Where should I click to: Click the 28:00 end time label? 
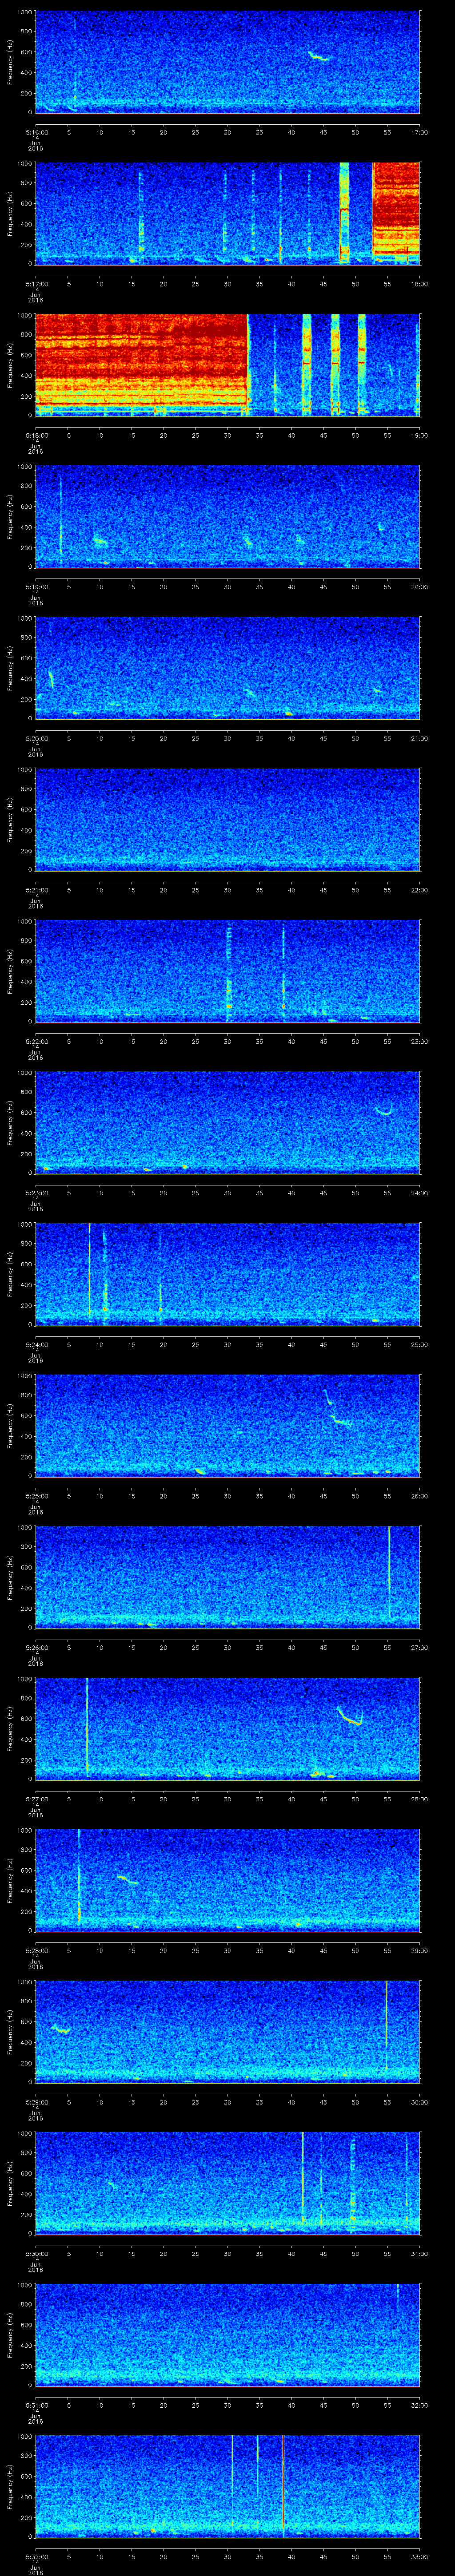click(x=420, y=1799)
